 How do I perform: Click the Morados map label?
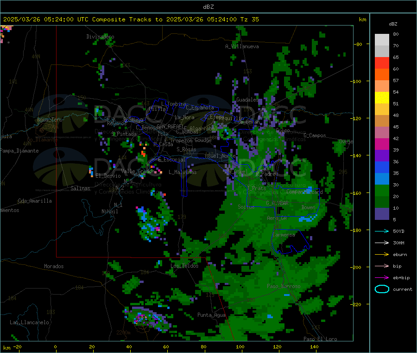[x=54, y=266]
